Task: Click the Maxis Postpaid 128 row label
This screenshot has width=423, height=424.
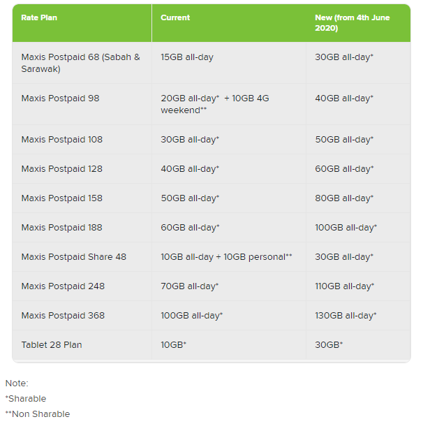Action: click(x=62, y=169)
